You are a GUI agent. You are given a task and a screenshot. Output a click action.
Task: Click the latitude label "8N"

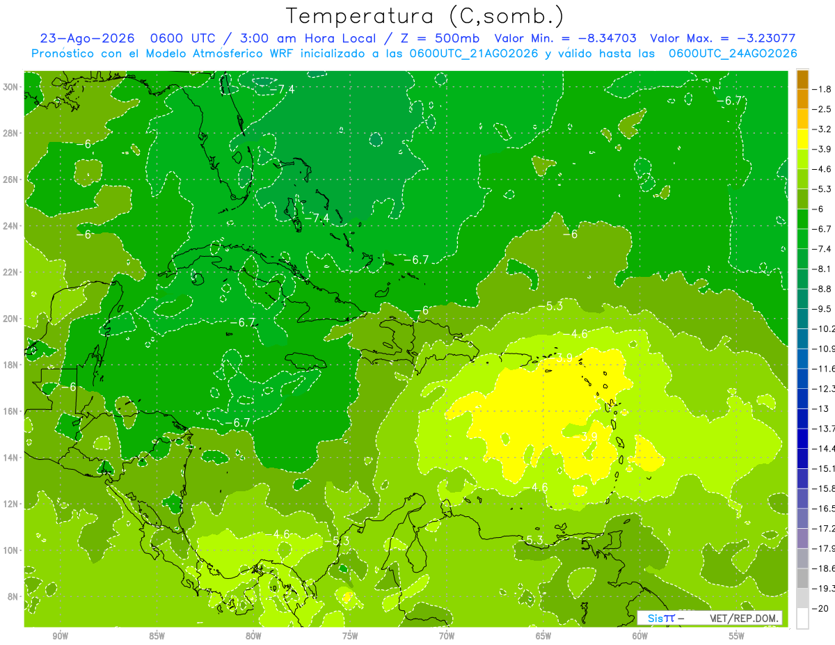point(13,596)
